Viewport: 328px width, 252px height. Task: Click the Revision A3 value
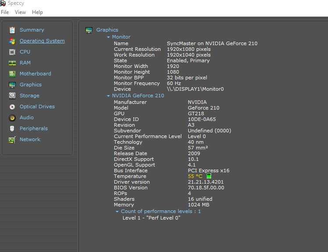tap(191, 125)
